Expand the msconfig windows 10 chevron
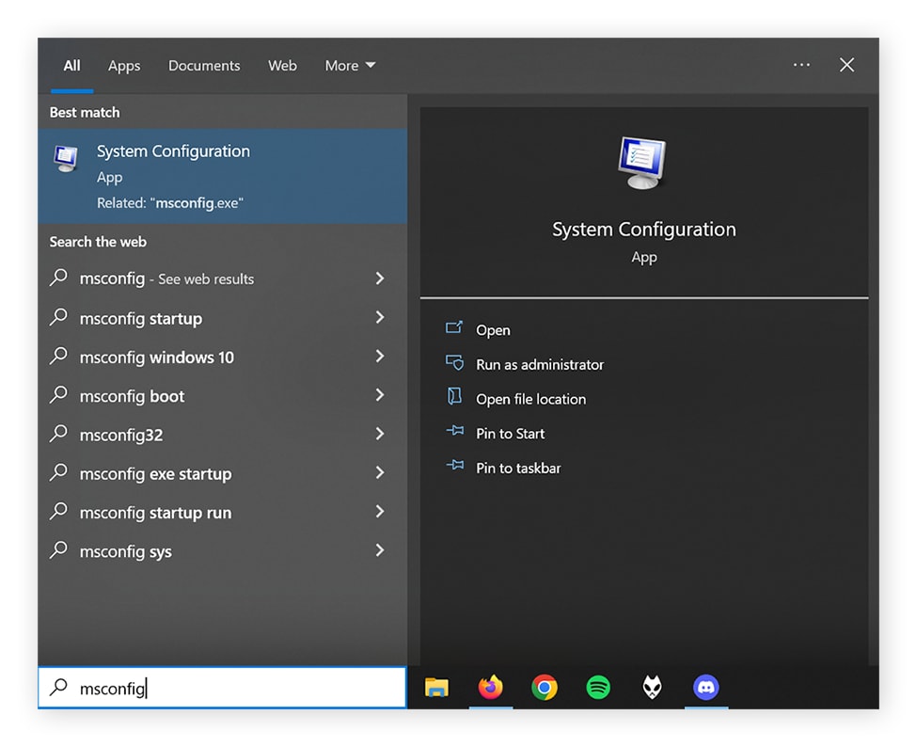The width and height of the screenshot is (916, 747). [x=380, y=356]
